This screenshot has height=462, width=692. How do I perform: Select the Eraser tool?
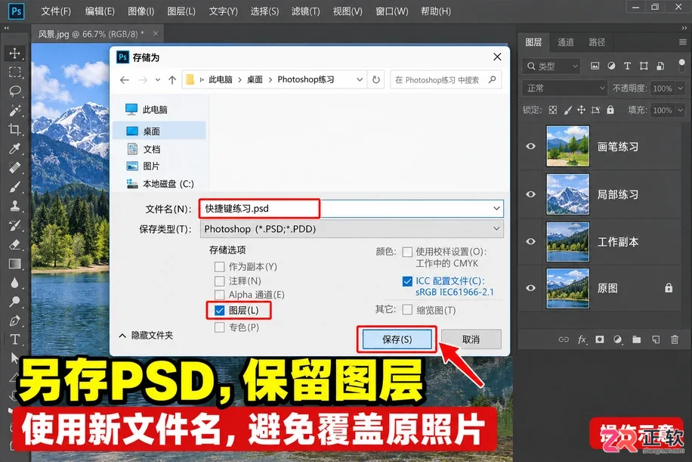14,244
